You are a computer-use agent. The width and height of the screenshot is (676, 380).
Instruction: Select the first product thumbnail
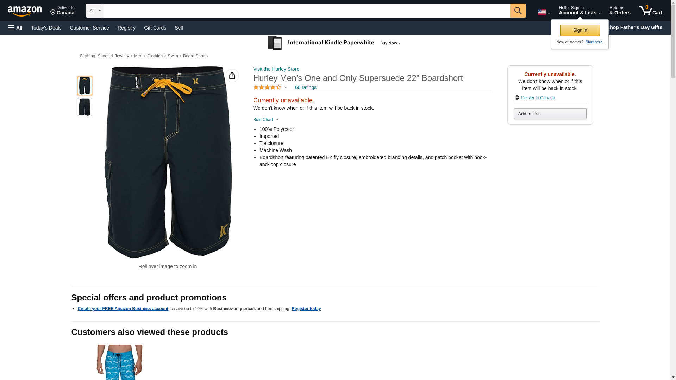(84, 86)
